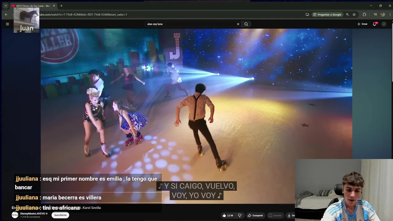The width and height of the screenshot is (393, 221).
Task: Click the Crear create button
Action: (362, 24)
